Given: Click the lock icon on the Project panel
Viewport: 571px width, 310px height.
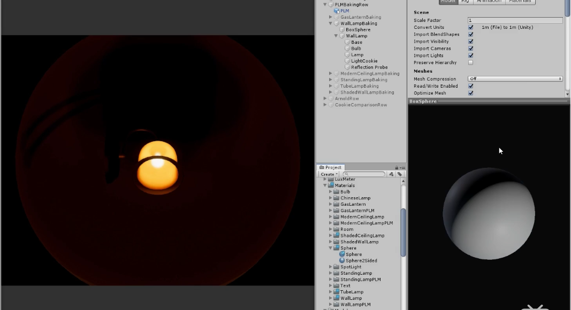Looking at the screenshot, I should pos(396,167).
